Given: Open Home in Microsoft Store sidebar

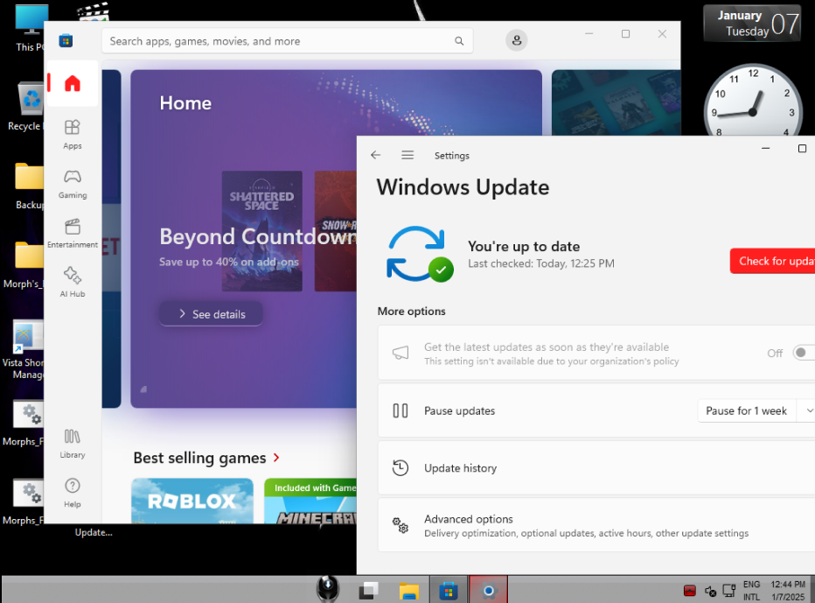Looking at the screenshot, I should click(73, 84).
